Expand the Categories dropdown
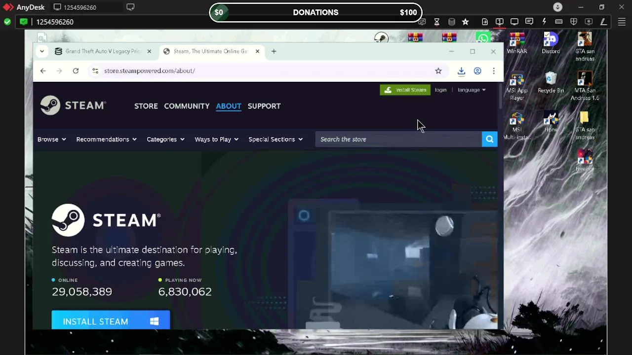The height and width of the screenshot is (355, 632). coord(165,140)
